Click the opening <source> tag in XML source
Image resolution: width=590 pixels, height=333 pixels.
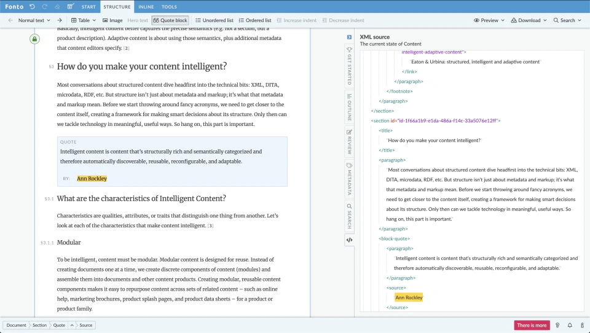(x=396, y=288)
